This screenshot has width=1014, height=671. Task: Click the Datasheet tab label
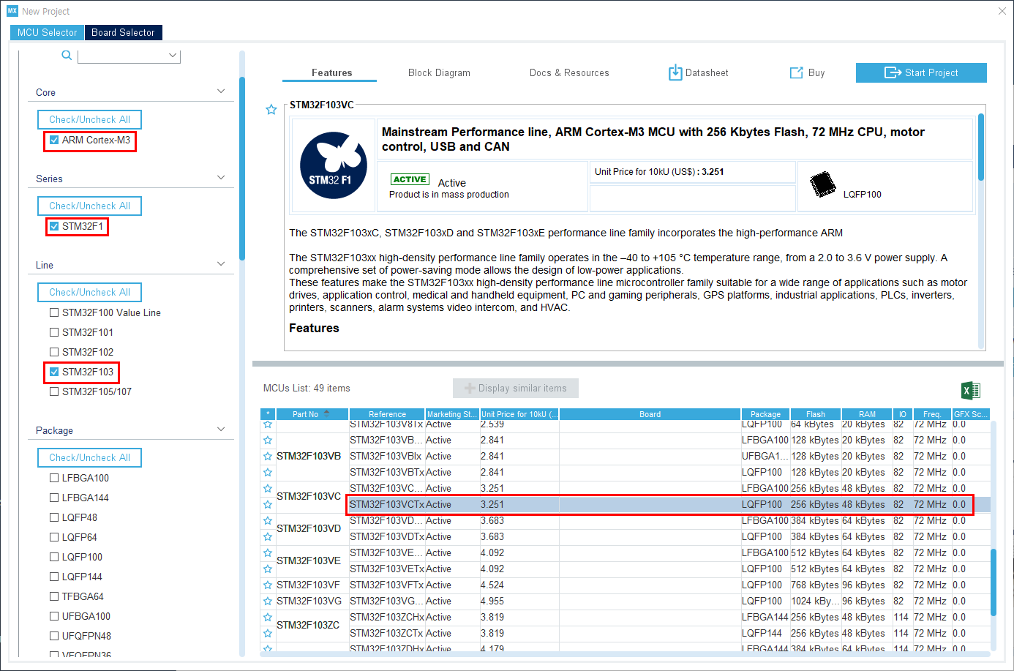pyautogui.click(x=707, y=72)
